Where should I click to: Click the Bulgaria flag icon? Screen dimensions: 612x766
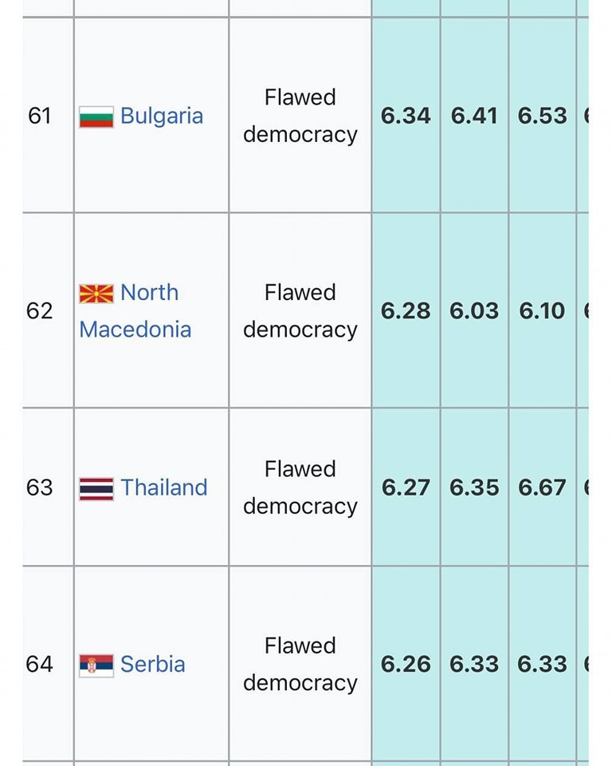click(x=96, y=116)
